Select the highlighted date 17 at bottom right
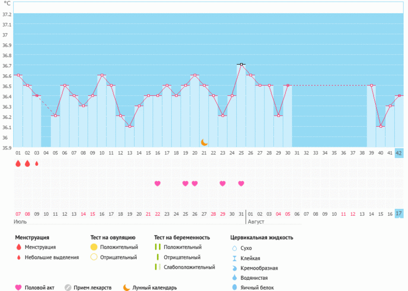The image size is (408, 291). coord(399,214)
